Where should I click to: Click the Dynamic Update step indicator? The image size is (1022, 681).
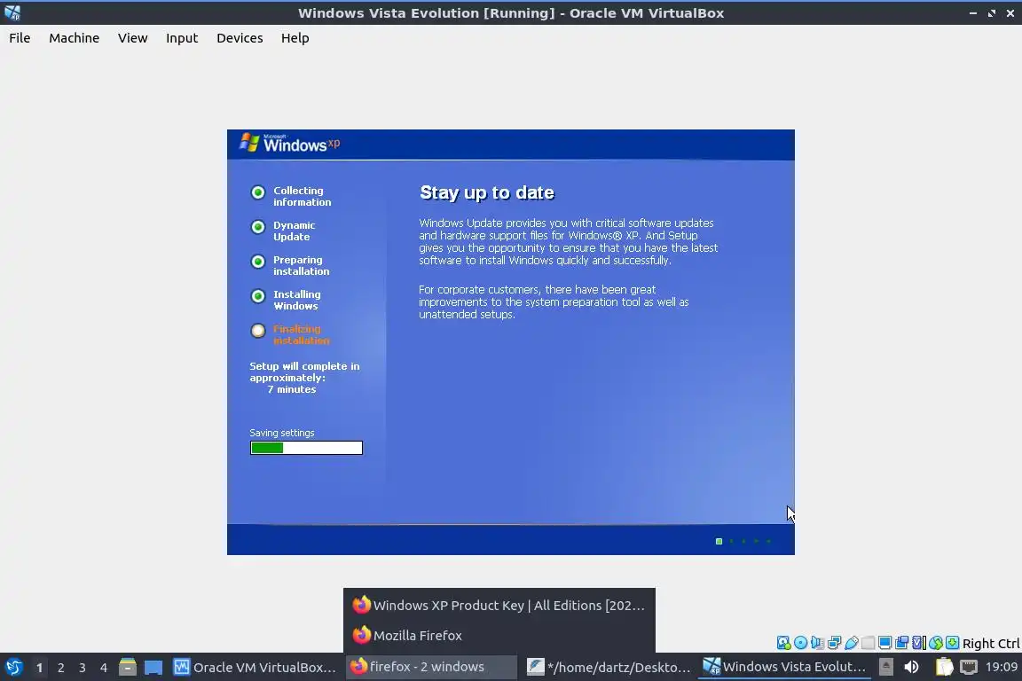[258, 227]
